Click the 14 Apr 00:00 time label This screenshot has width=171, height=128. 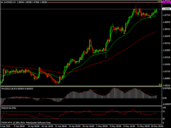click(33, 126)
